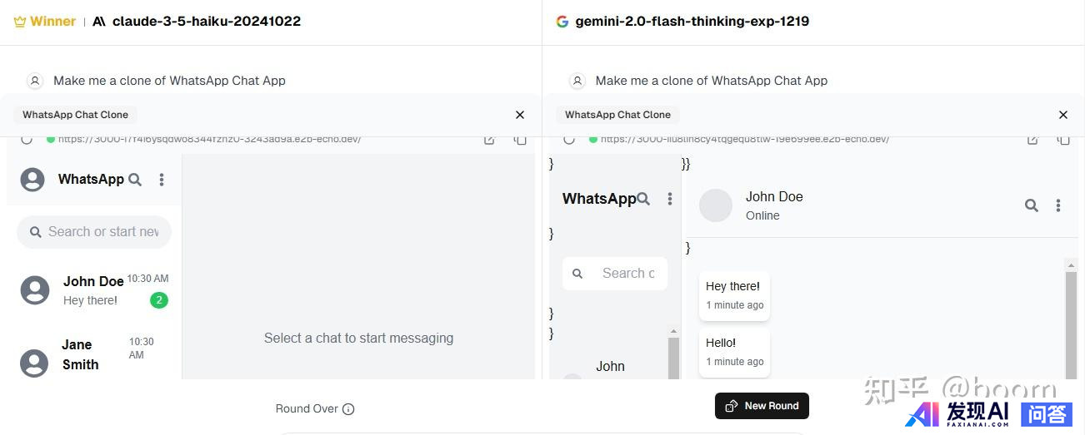The width and height of the screenshot is (1085, 435).
Task: Click the 'Hello!' message bubble
Action: tap(734, 352)
